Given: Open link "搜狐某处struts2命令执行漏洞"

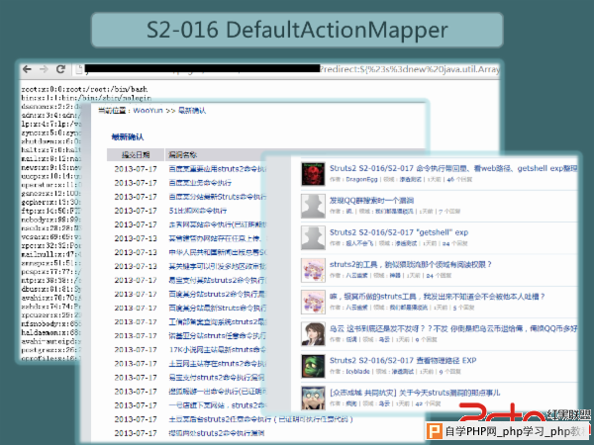Looking at the screenshot, I should point(217,433).
